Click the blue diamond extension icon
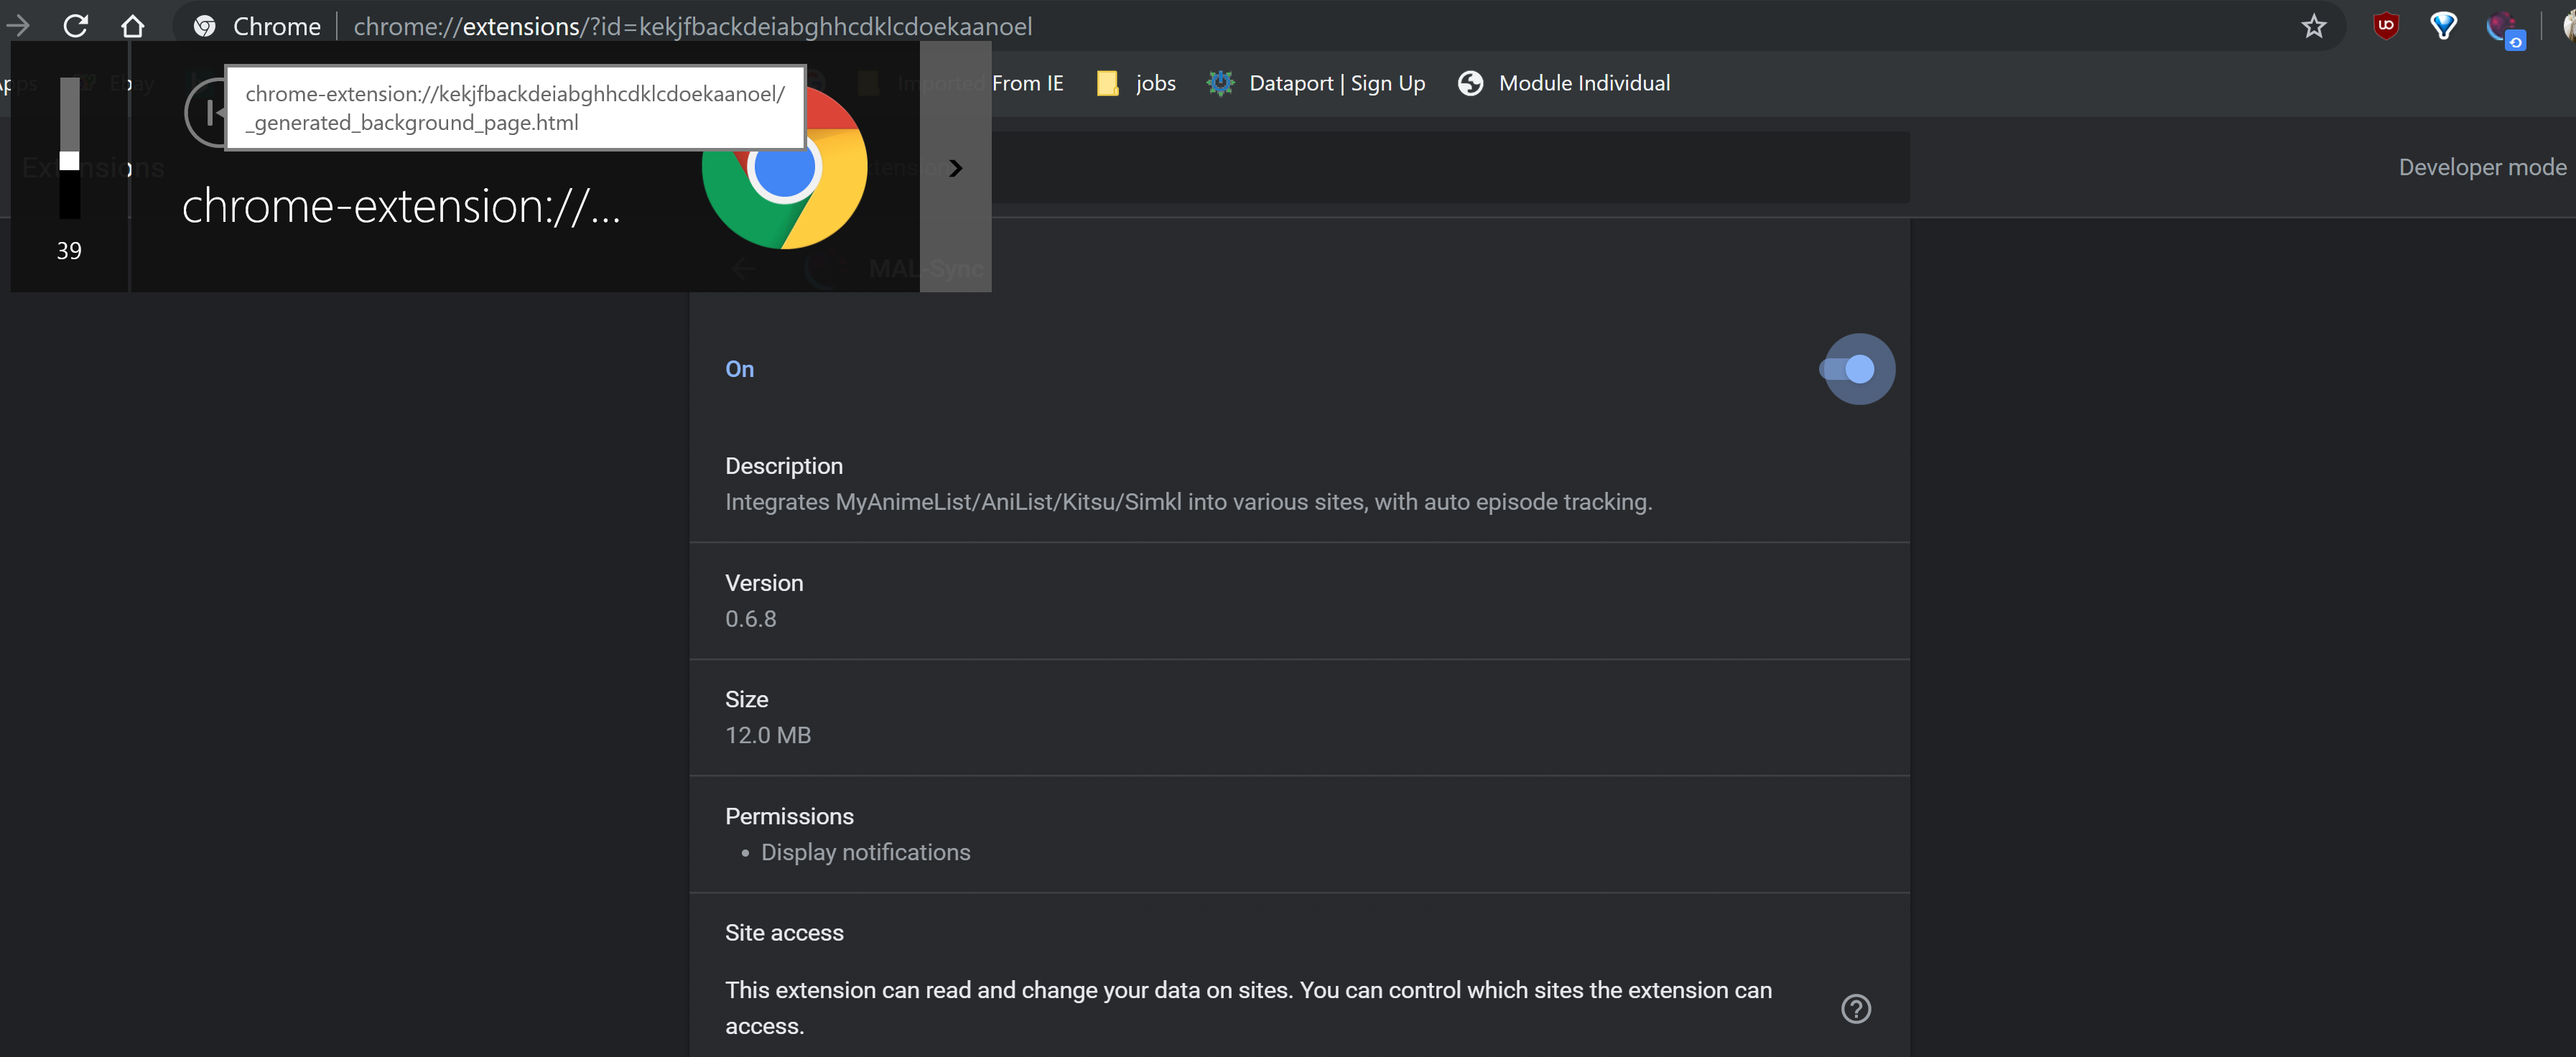 (2443, 26)
